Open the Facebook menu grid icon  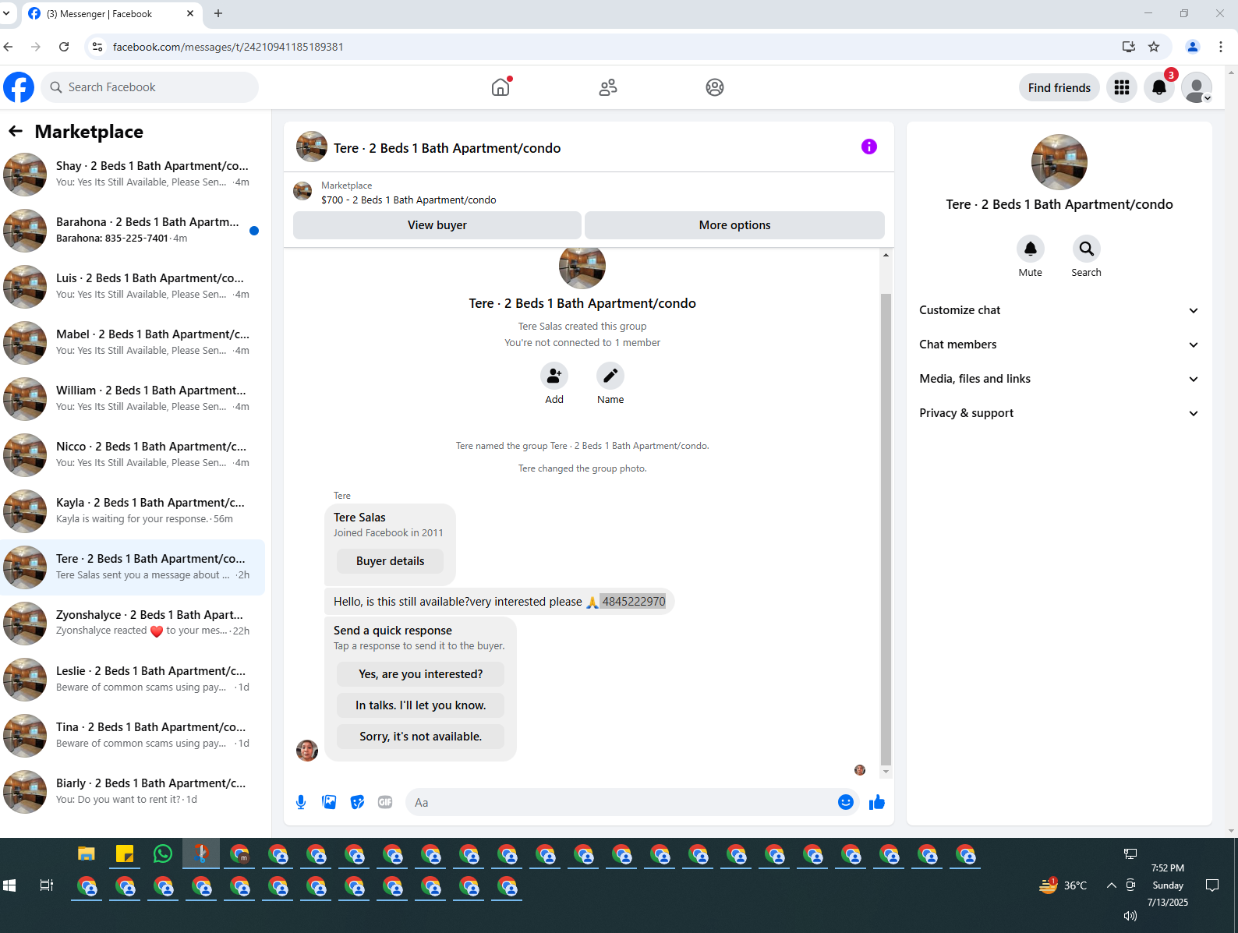[1122, 87]
